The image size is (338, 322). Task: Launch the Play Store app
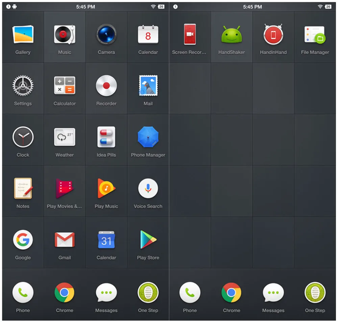click(x=148, y=239)
